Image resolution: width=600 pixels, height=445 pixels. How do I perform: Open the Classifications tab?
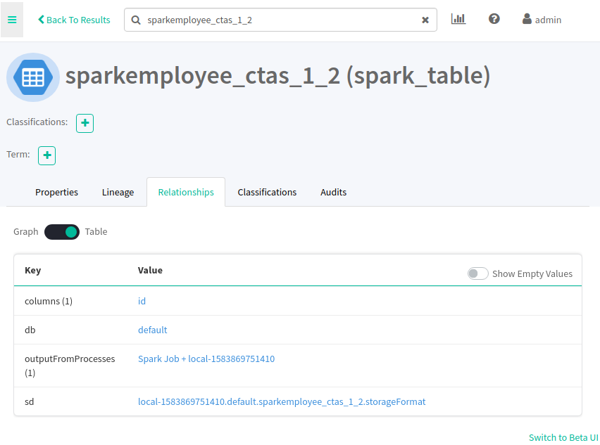click(x=267, y=192)
